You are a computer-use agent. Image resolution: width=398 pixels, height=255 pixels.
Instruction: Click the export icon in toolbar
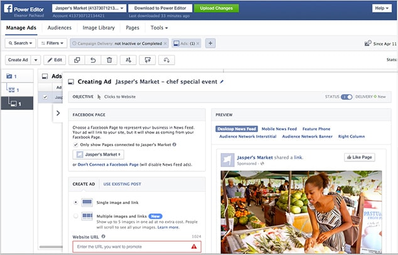[148, 60]
